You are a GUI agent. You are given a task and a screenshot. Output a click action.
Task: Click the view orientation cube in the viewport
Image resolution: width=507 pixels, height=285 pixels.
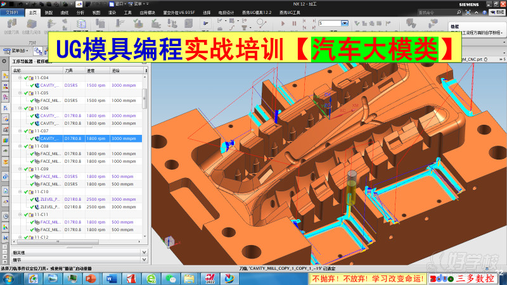click(x=169, y=241)
